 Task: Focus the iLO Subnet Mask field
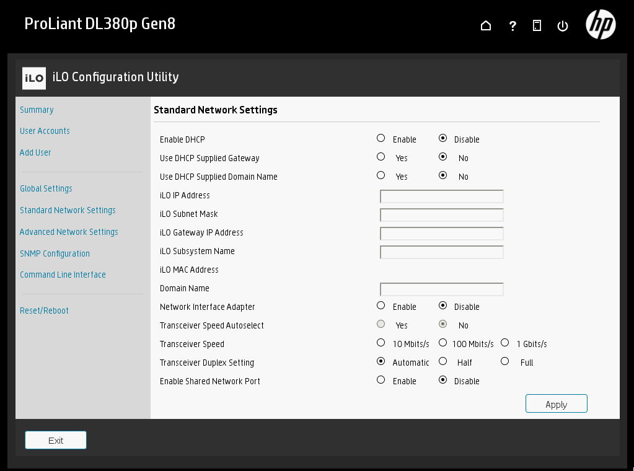tap(441, 215)
